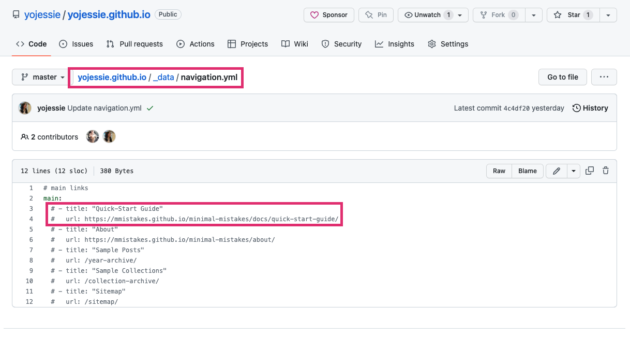Click the Public visibility badge
Image resolution: width=630 pixels, height=339 pixels.
(x=168, y=14)
